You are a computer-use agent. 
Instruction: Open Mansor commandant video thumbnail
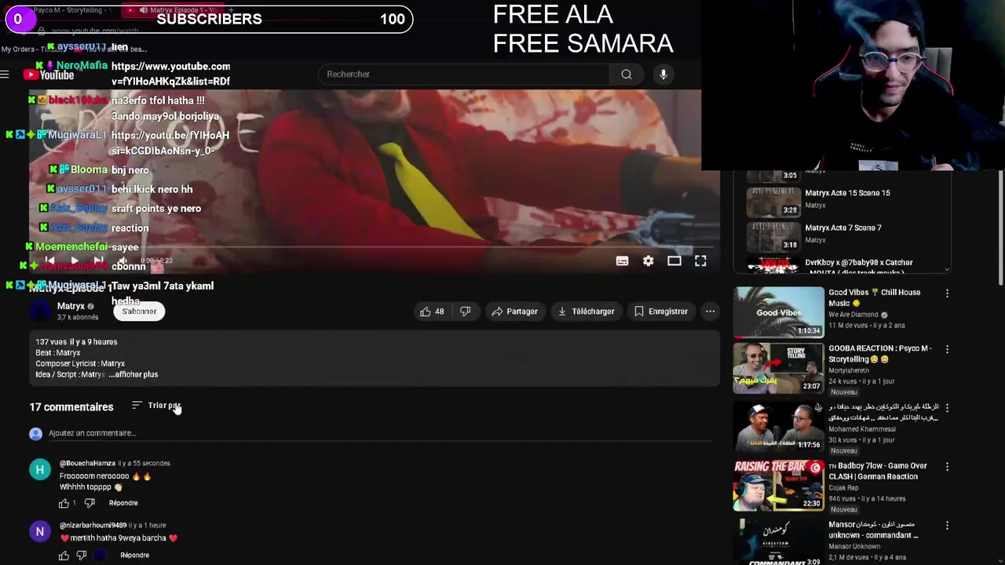point(779,541)
